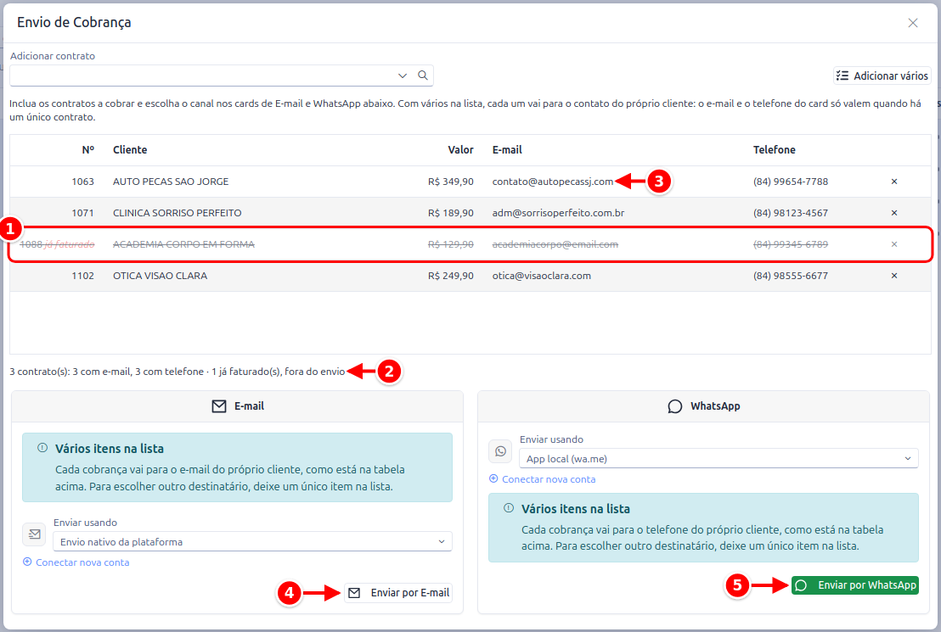The image size is (941, 632).
Task: Open the App local (wa.me) dropdown
Action: click(719, 459)
